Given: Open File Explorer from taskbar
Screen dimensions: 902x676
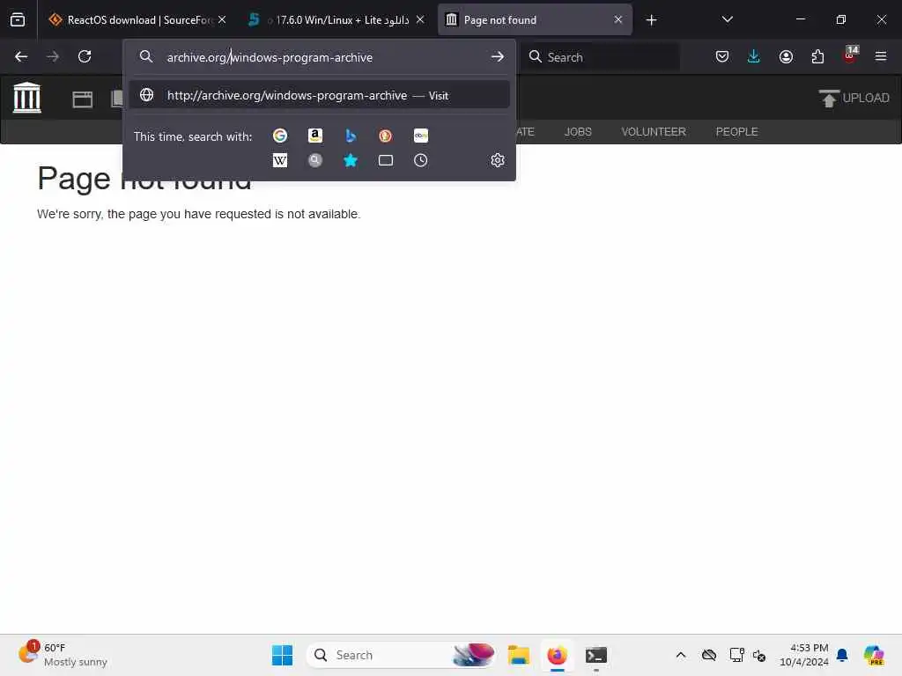Looking at the screenshot, I should (x=518, y=655).
